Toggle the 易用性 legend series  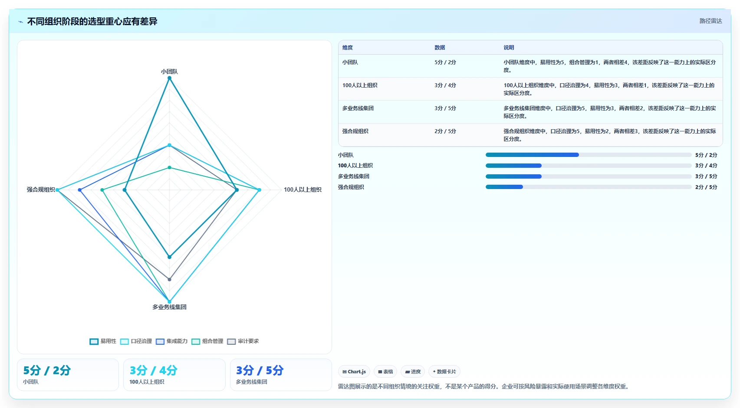coord(103,341)
